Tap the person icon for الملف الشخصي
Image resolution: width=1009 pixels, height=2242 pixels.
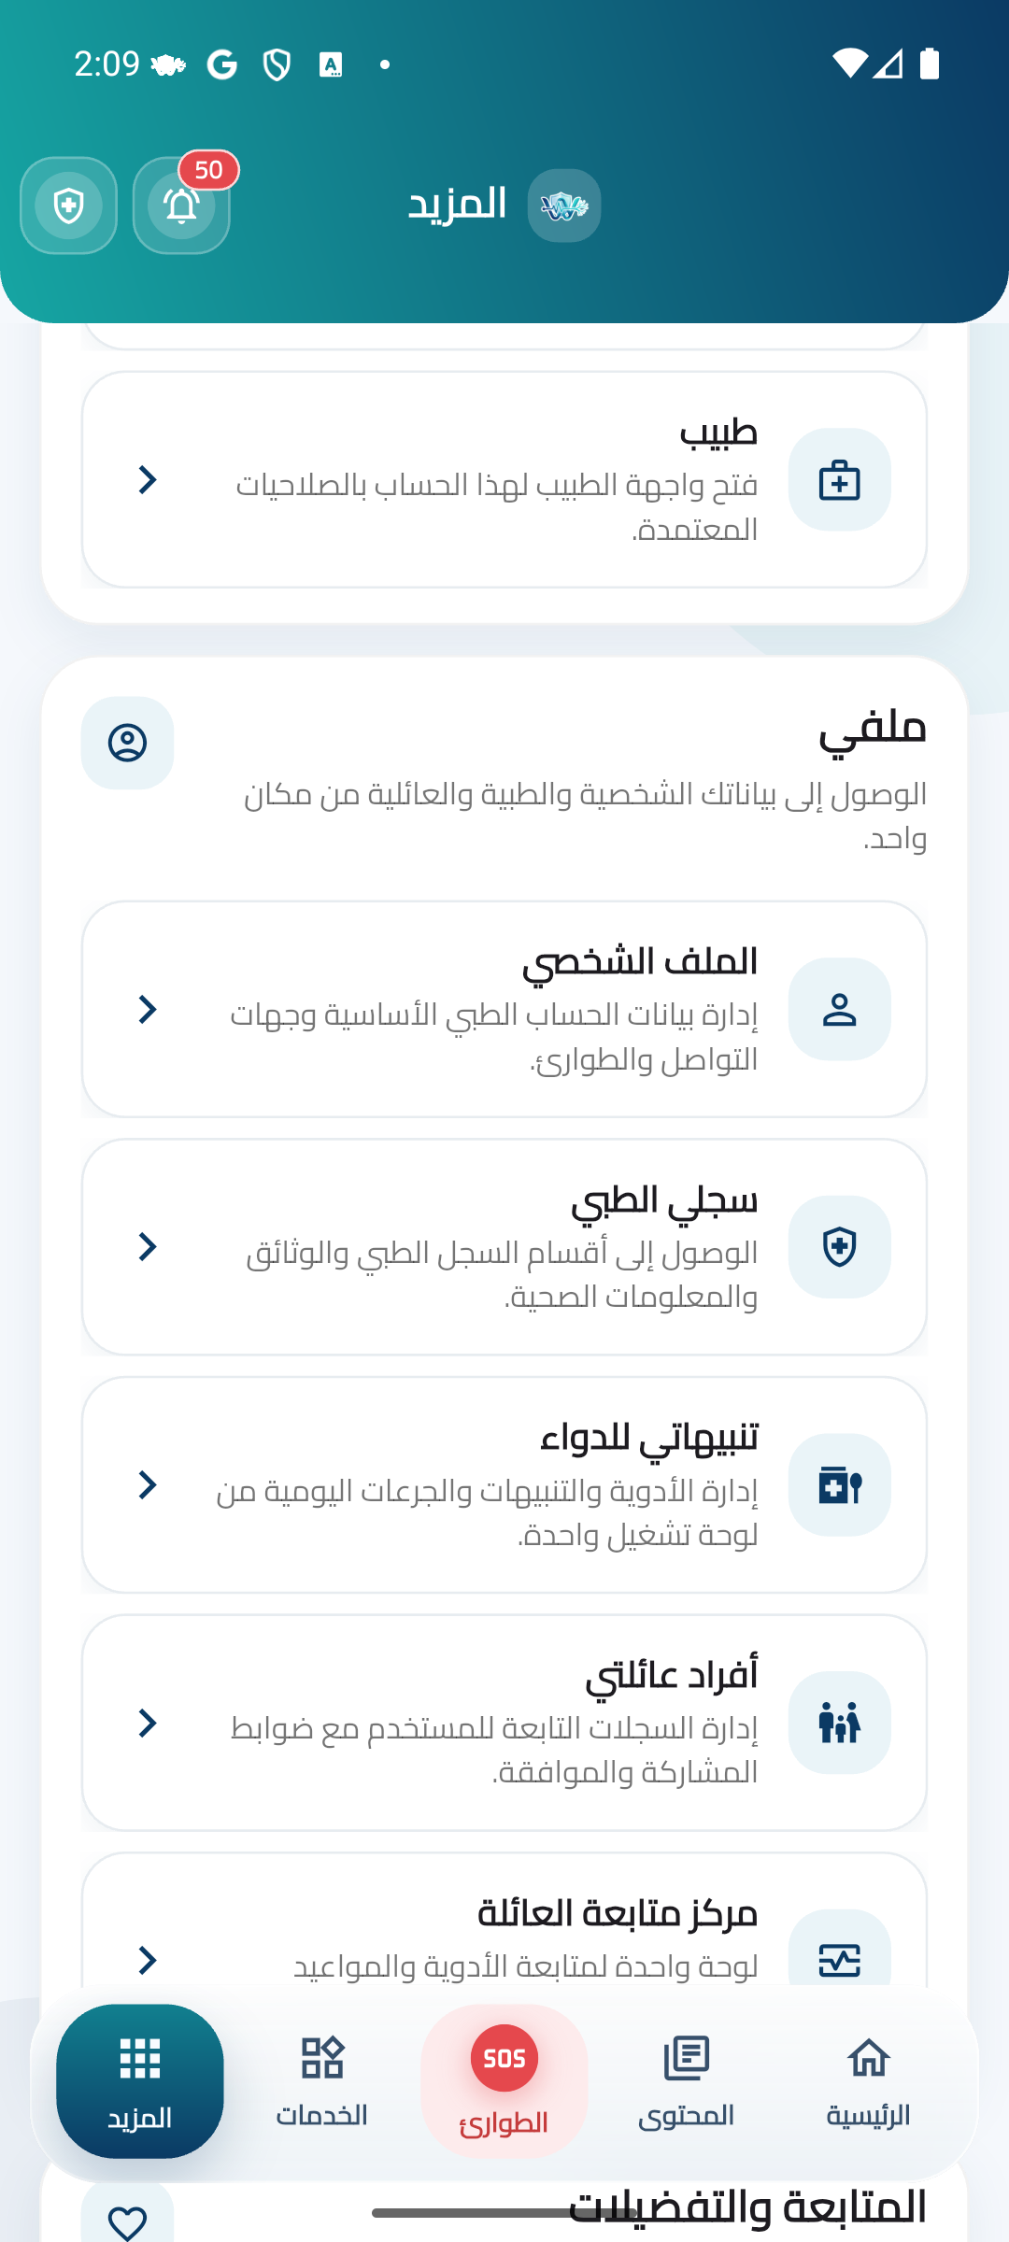coord(839,1010)
